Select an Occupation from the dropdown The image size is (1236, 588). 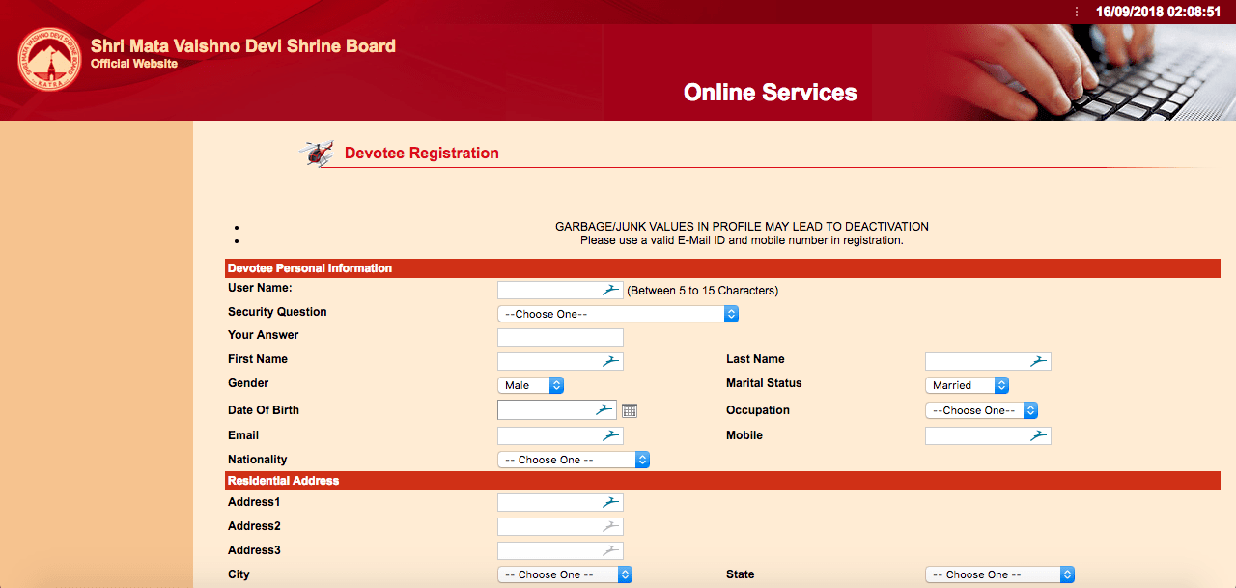tap(981, 410)
